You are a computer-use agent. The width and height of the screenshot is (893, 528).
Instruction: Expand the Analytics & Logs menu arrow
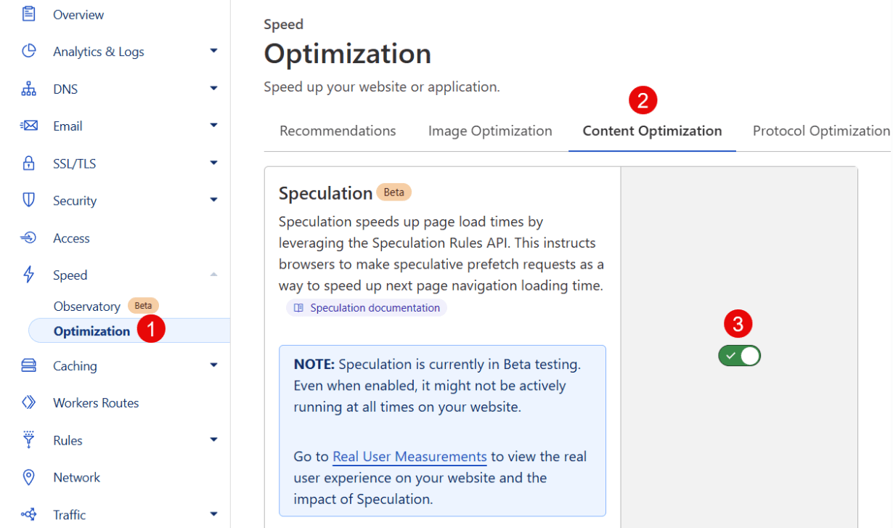pyautogui.click(x=213, y=51)
